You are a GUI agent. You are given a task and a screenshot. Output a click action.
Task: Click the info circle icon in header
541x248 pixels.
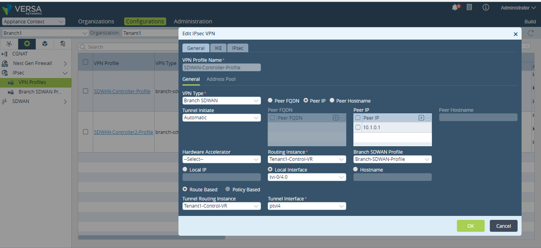pos(486,7)
